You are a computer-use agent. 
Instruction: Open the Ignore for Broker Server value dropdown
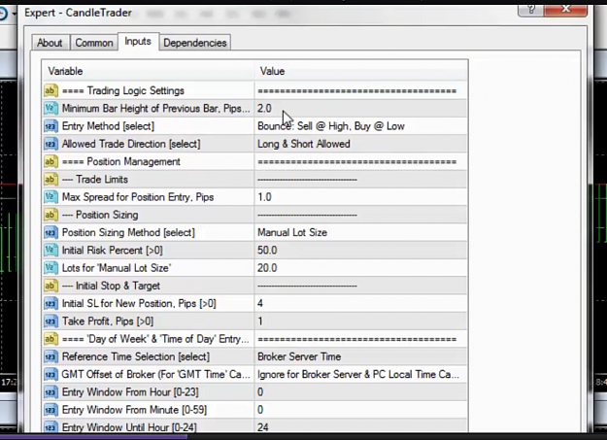pyautogui.click(x=360, y=375)
